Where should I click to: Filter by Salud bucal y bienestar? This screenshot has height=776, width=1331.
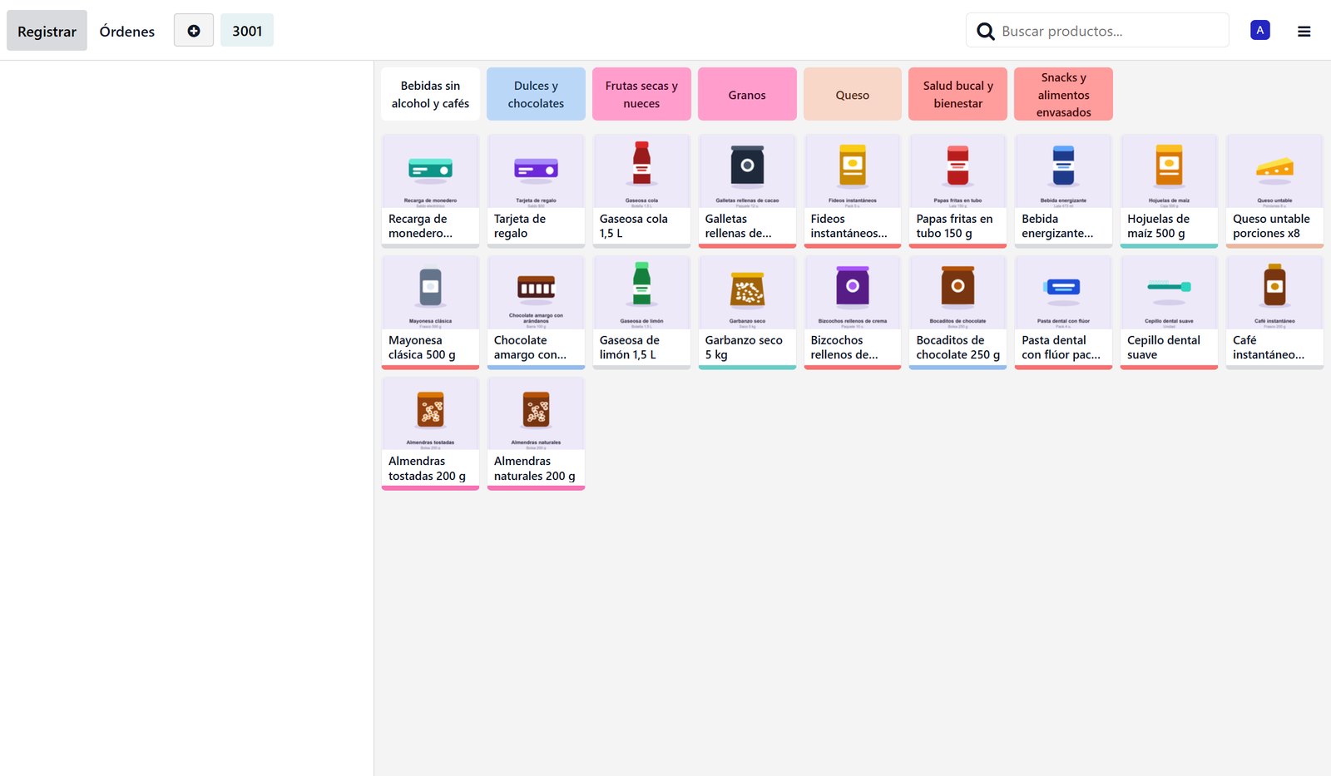pyautogui.click(x=957, y=94)
